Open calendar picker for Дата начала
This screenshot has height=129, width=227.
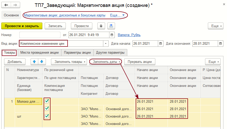click(161, 43)
